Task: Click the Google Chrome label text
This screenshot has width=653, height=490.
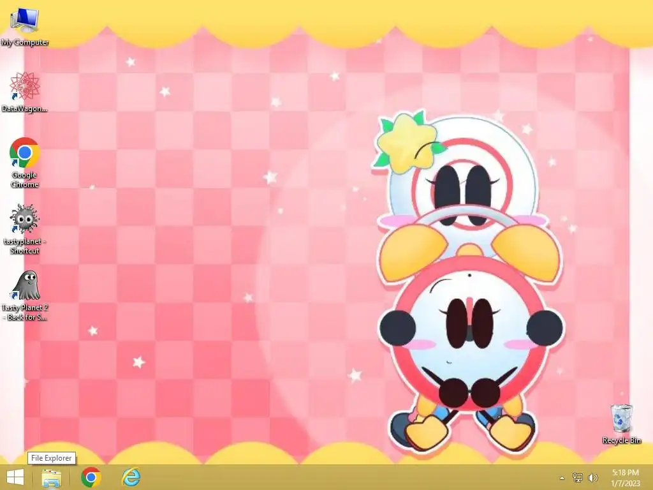Action: (x=25, y=179)
